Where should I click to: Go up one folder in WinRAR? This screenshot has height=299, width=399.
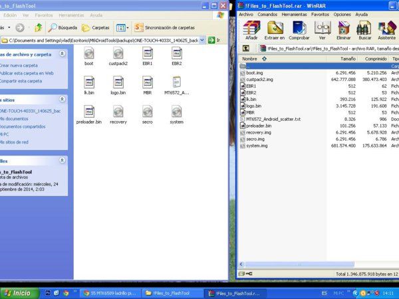click(x=246, y=49)
